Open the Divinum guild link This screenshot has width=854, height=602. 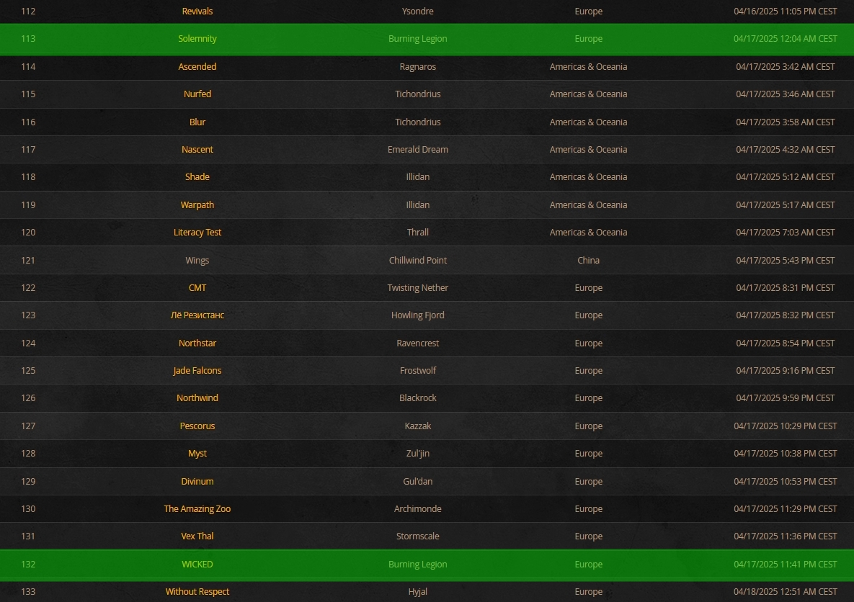[197, 482]
